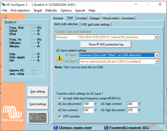
Task: Select the Grid tab
Action: pos(70,18)
